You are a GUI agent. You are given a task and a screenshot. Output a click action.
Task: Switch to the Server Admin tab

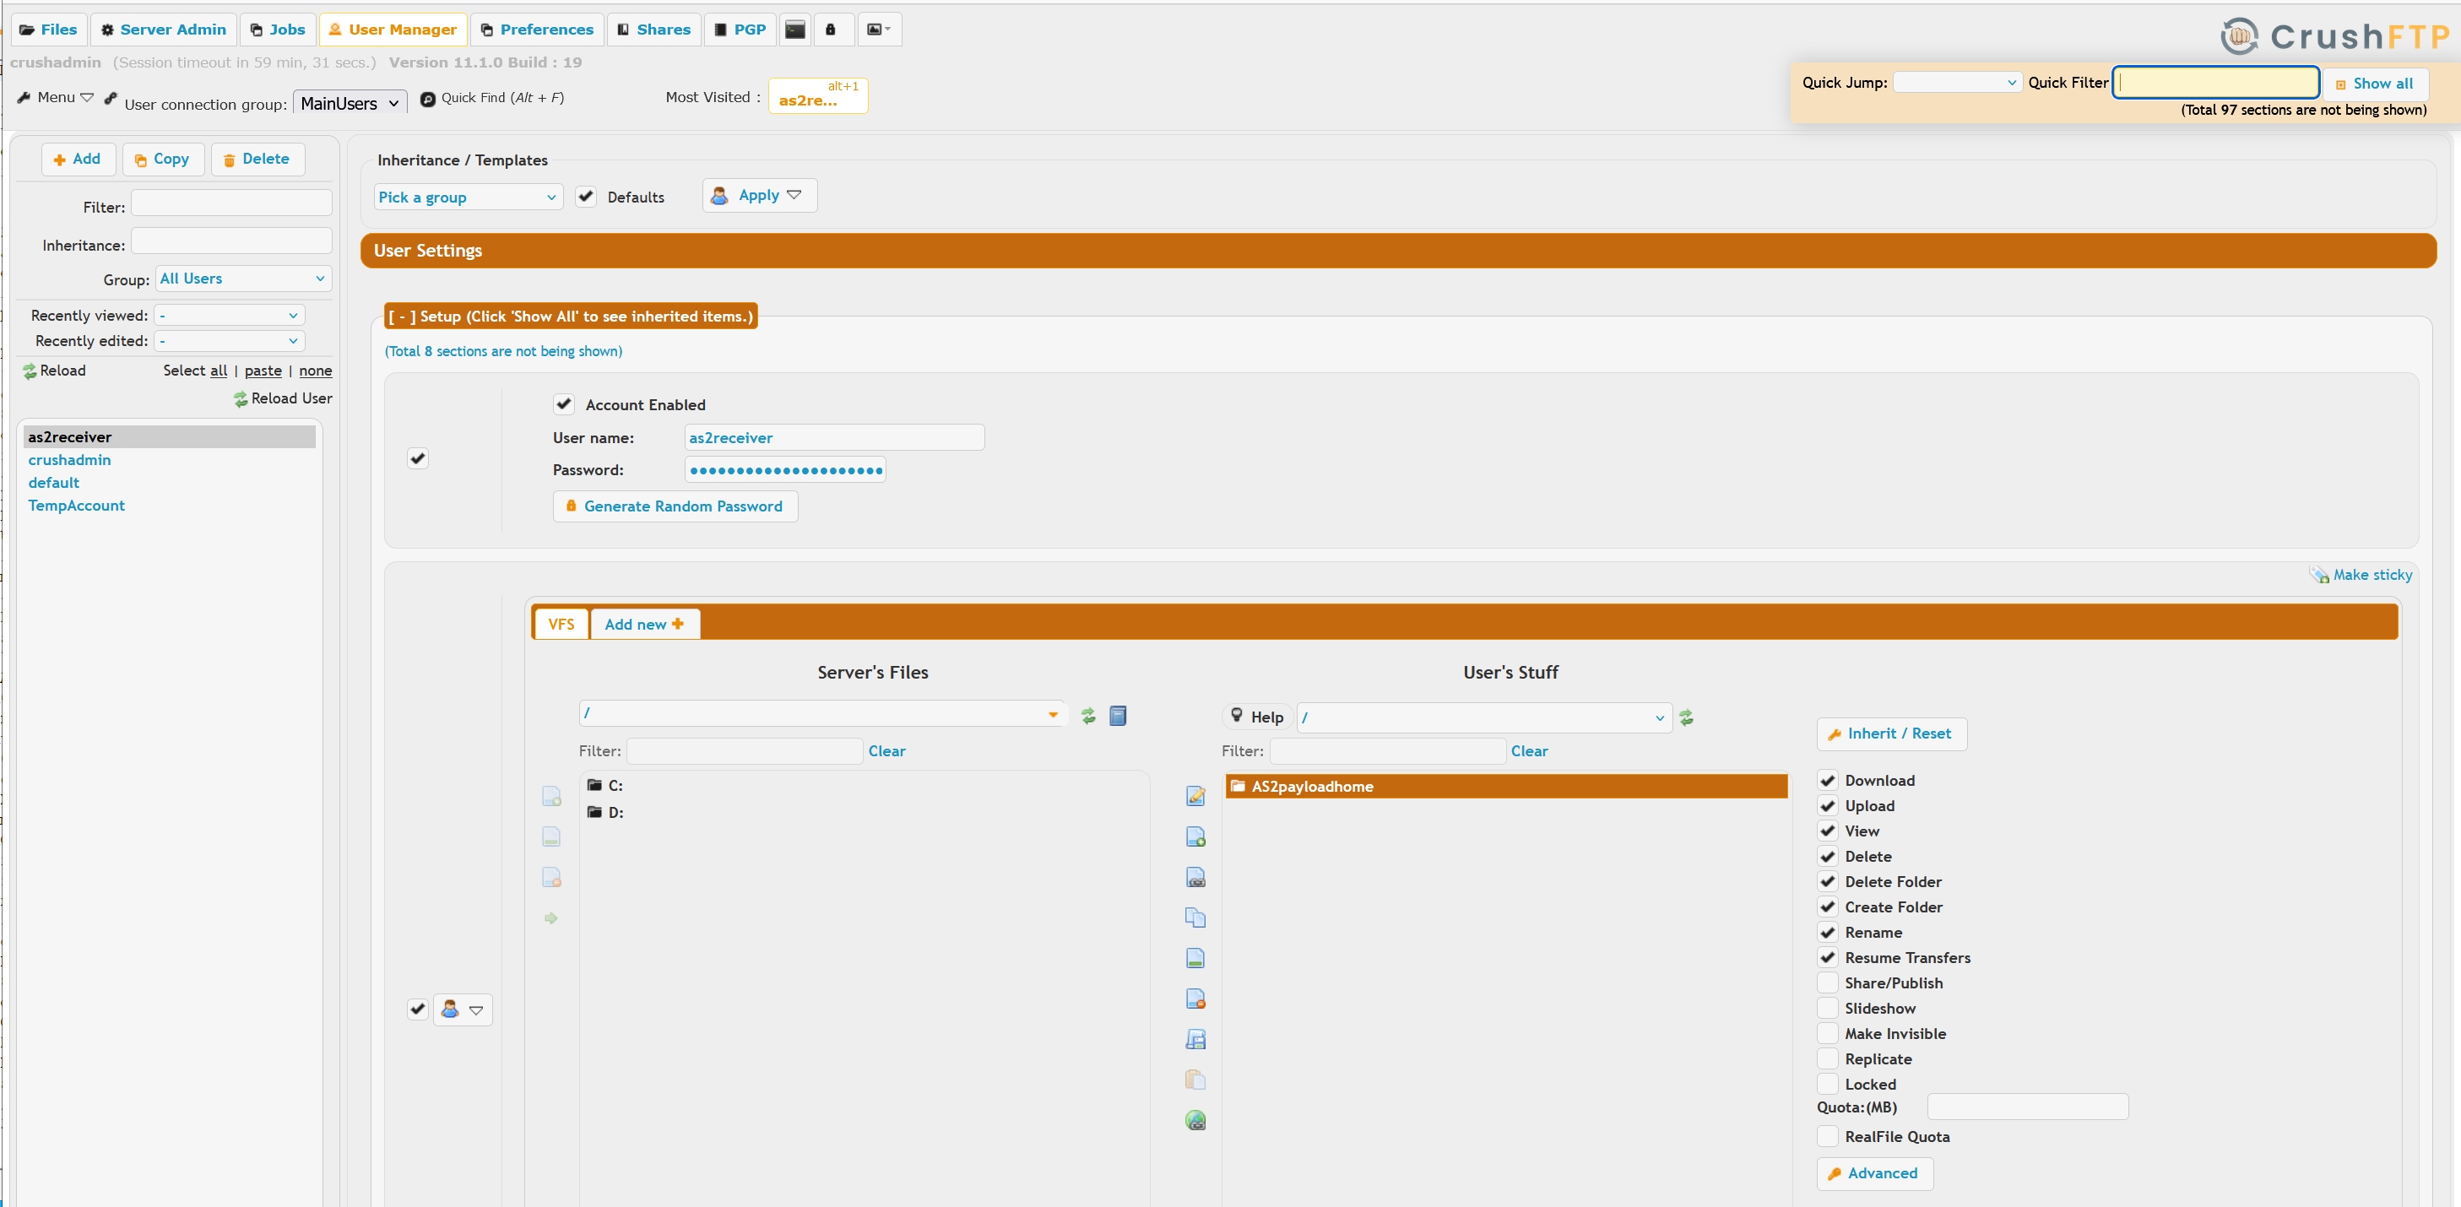[x=165, y=30]
